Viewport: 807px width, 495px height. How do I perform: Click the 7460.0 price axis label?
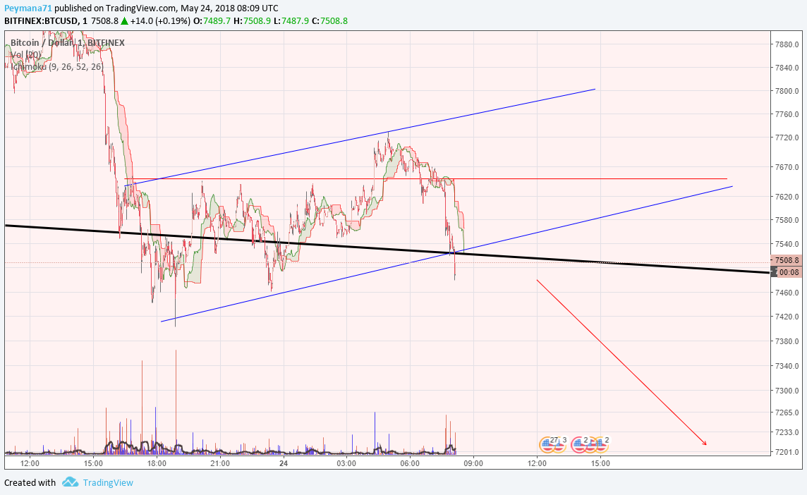(787, 293)
